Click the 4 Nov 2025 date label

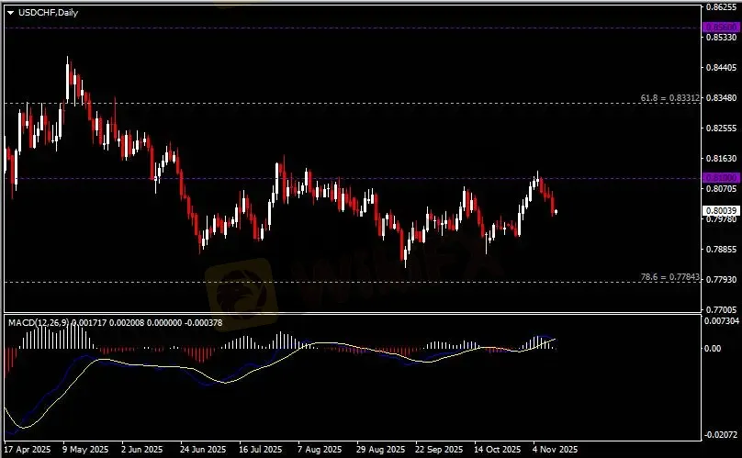point(555,450)
